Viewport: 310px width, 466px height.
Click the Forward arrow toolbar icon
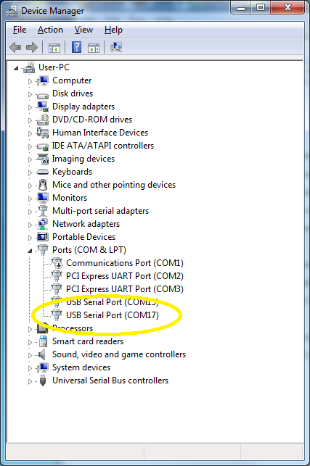[x=31, y=47]
